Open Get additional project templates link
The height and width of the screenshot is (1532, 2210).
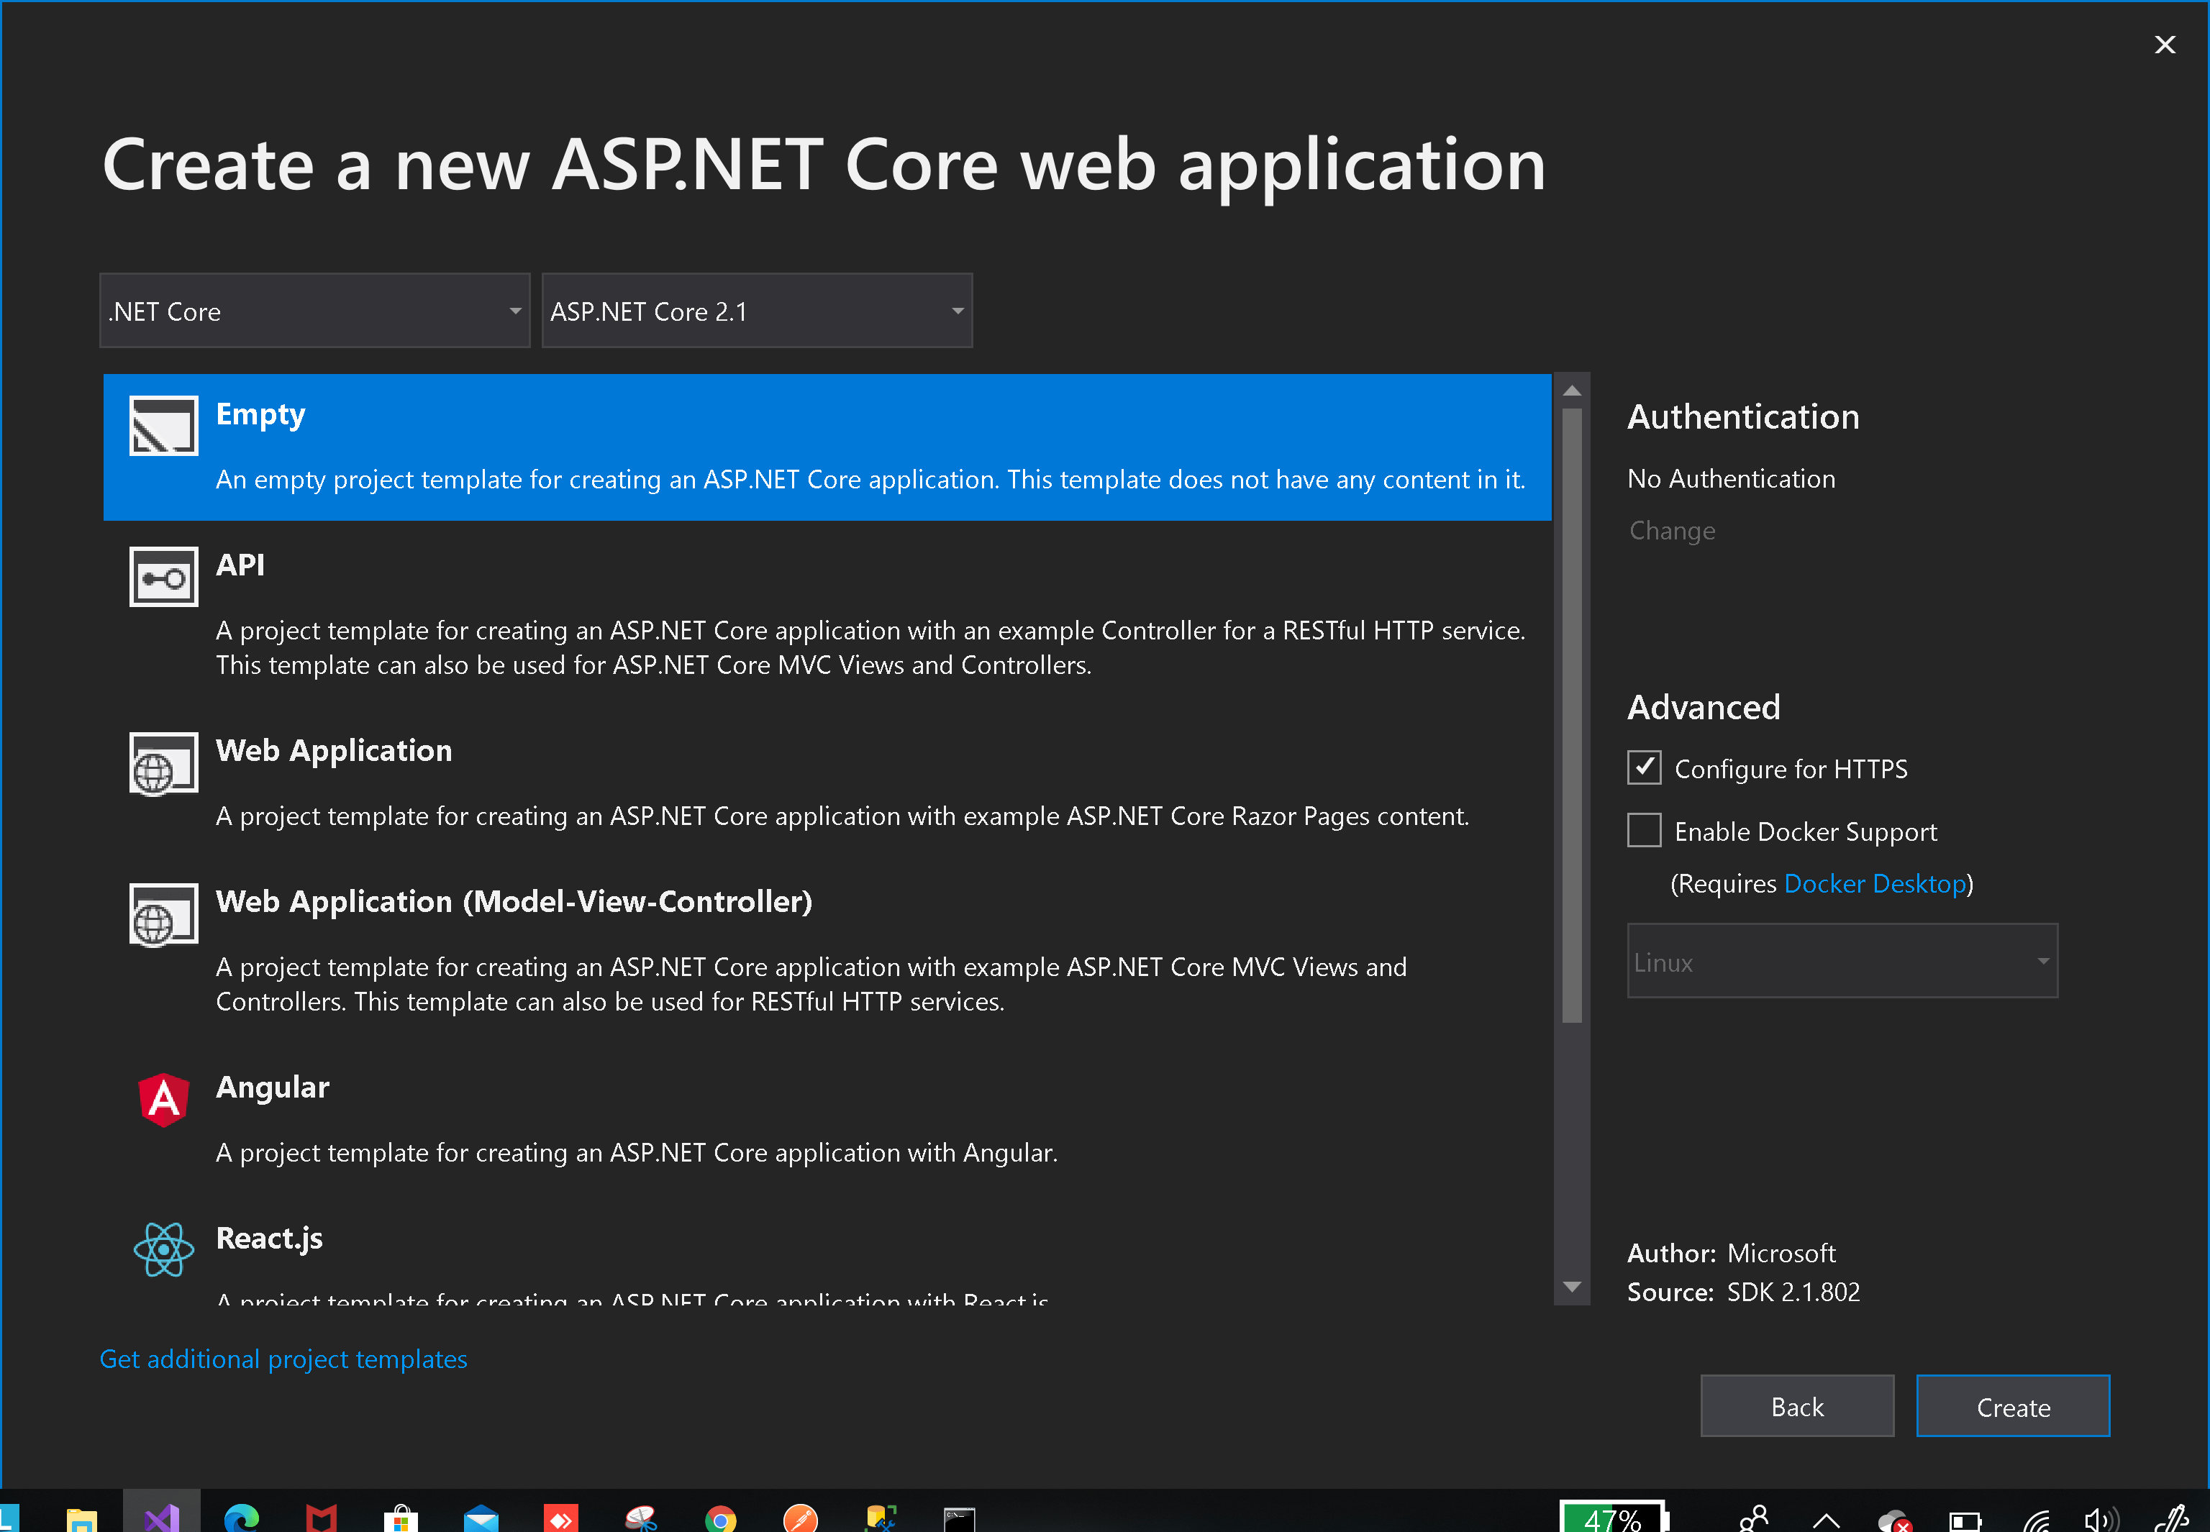(283, 1359)
